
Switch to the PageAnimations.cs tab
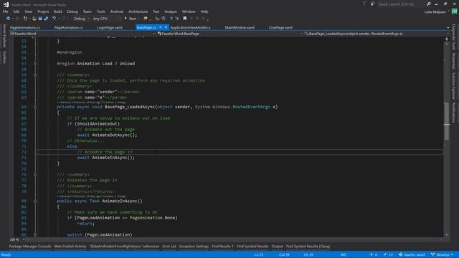click(25, 27)
